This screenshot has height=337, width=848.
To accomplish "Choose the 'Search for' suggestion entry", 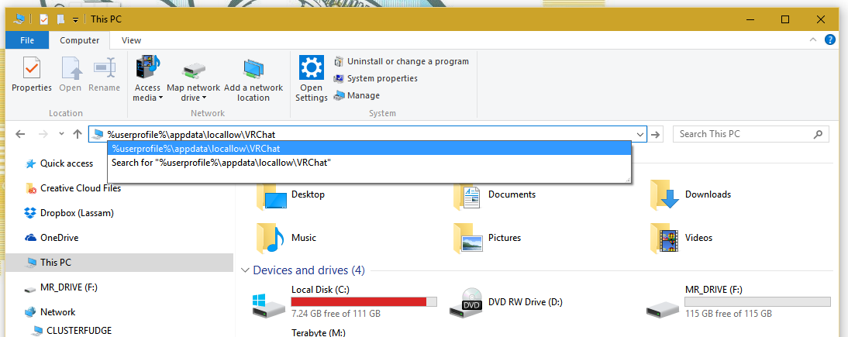I will click(x=370, y=162).
